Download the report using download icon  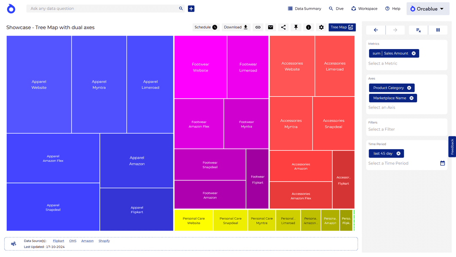coord(236,27)
